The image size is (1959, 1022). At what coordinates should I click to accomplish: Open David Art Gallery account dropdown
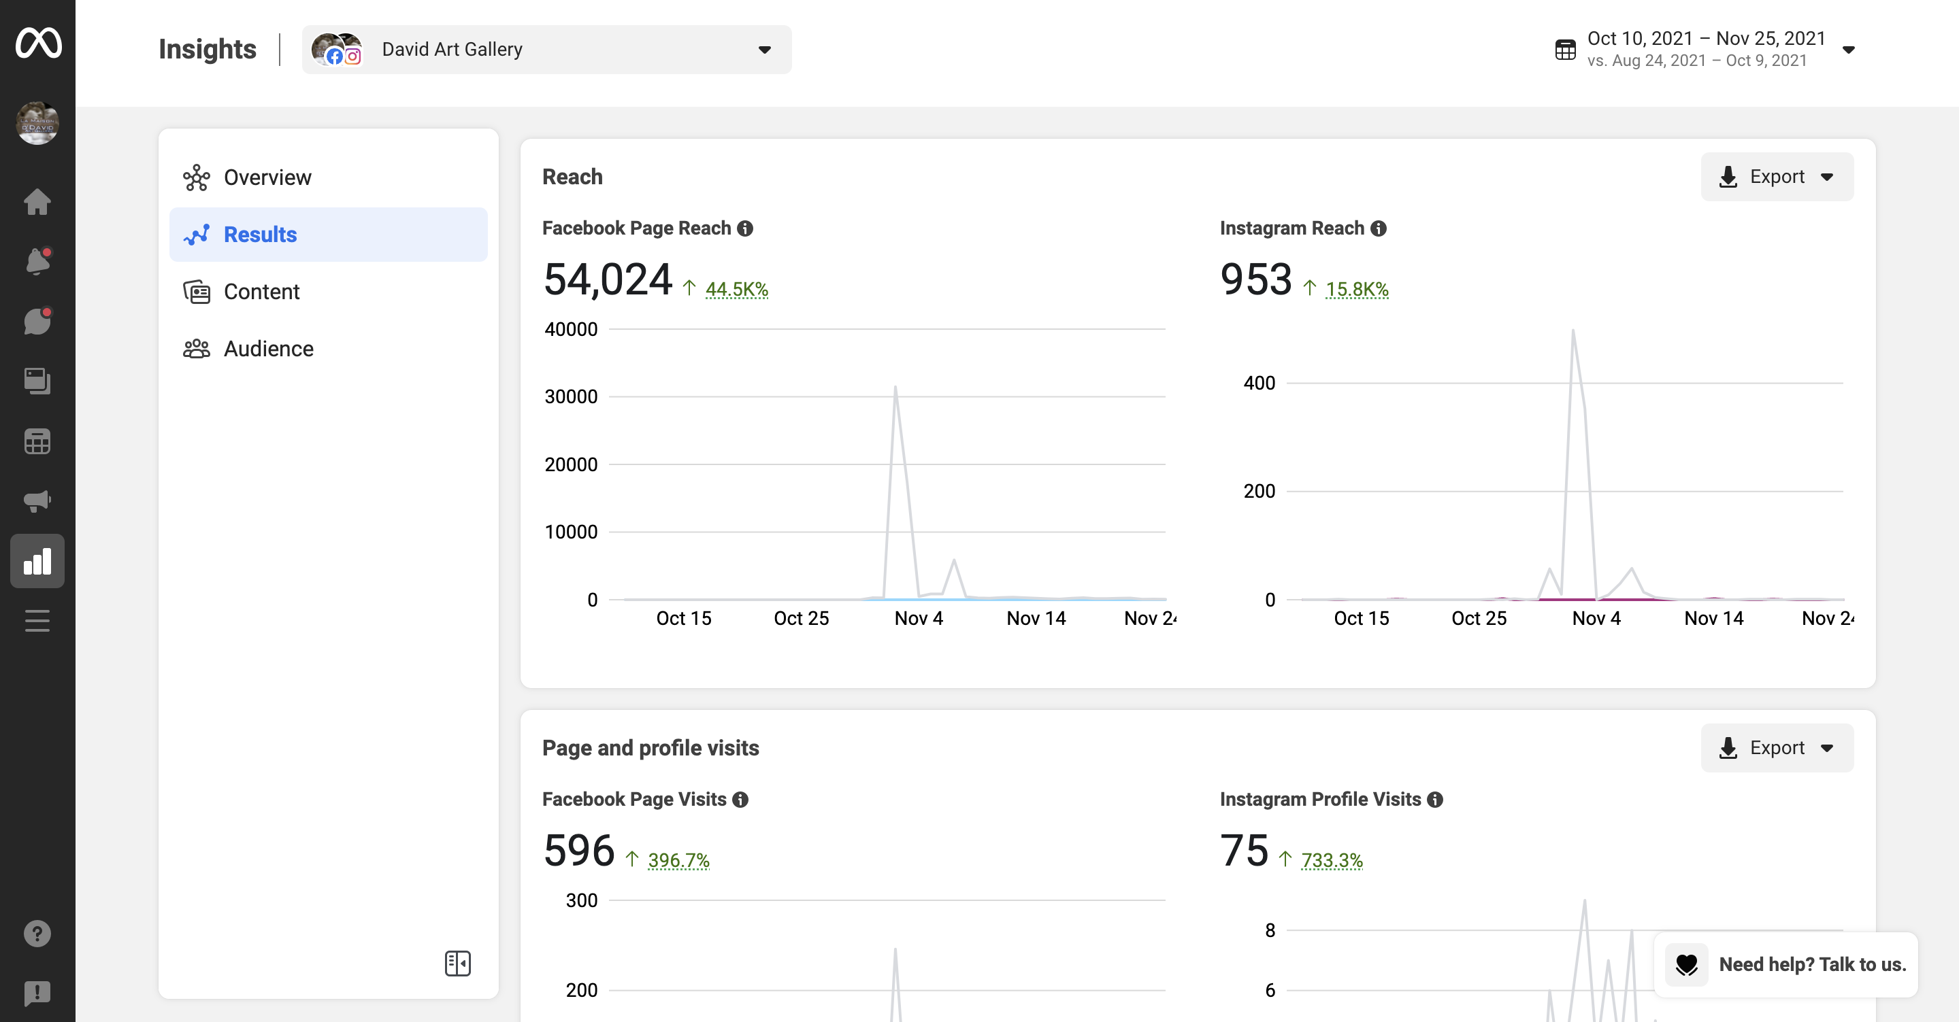[x=546, y=50]
